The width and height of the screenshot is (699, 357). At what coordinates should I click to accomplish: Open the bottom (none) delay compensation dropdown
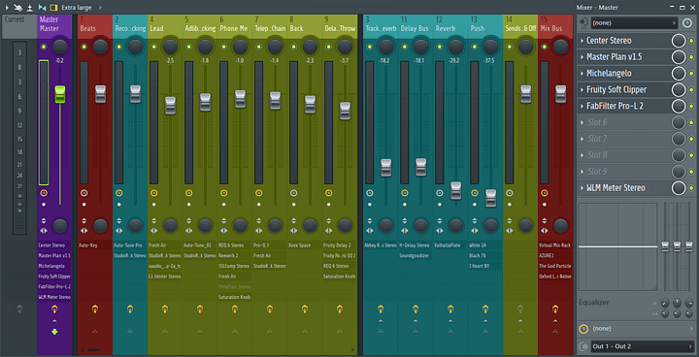click(x=642, y=329)
